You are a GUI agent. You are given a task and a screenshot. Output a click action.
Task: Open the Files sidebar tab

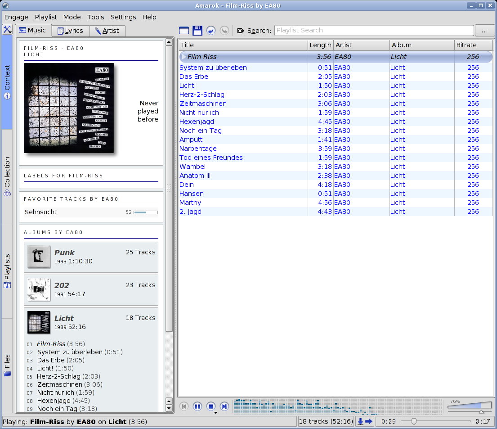coord(7,365)
